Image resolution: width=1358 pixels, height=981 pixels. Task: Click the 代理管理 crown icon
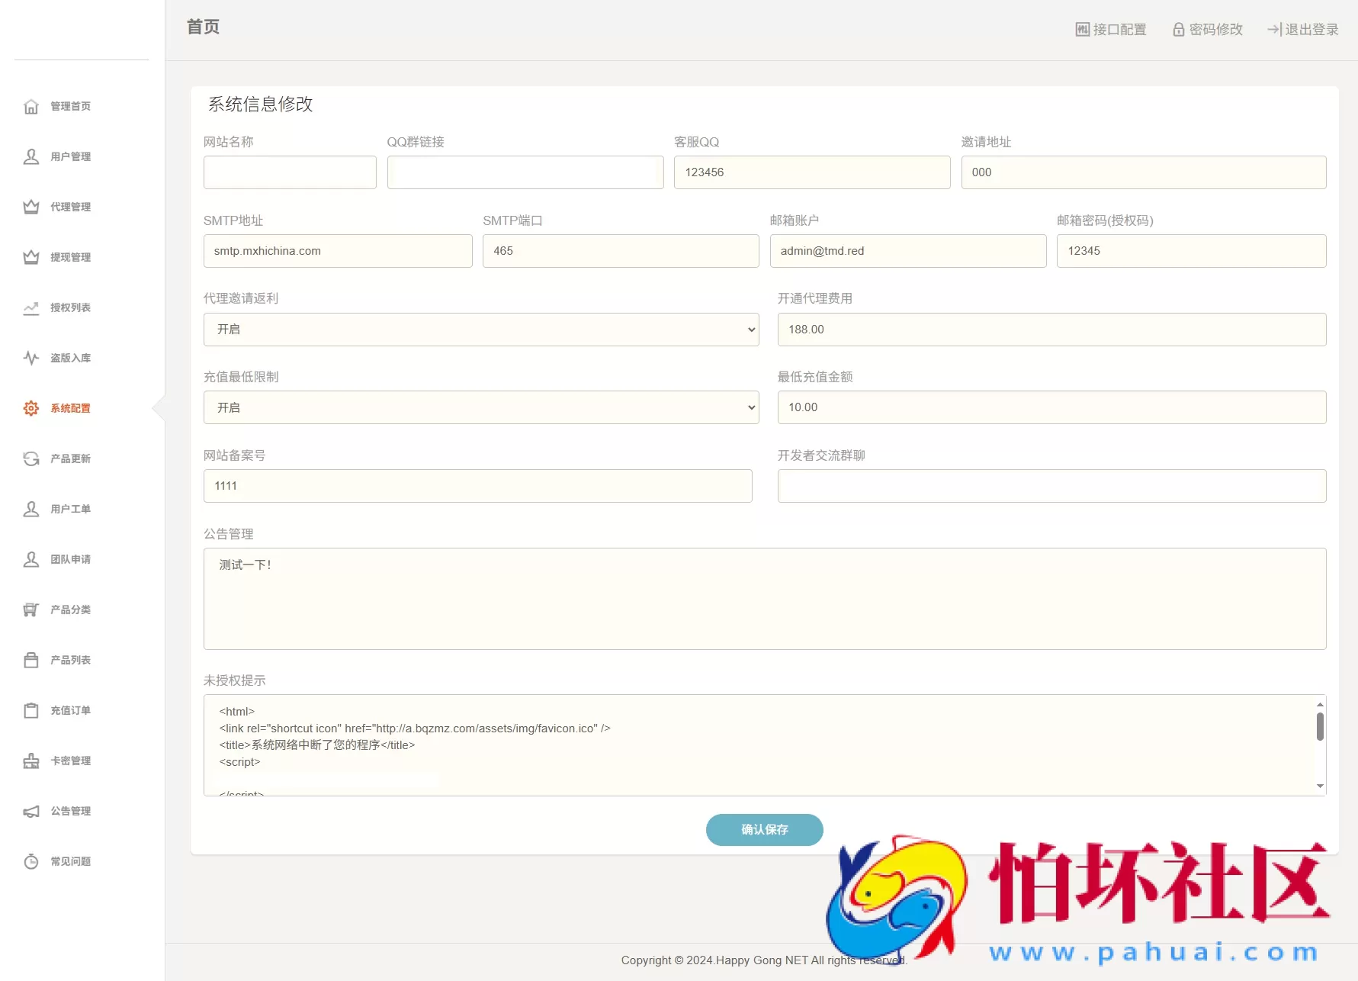pyautogui.click(x=30, y=206)
